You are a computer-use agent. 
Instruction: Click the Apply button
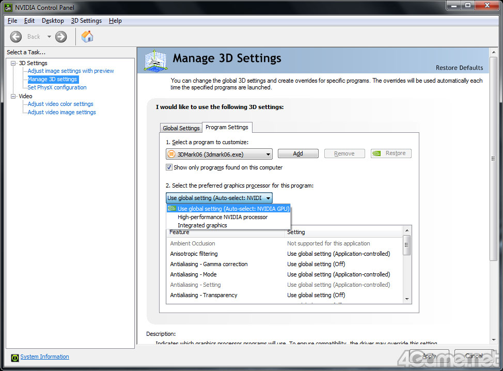click(x=429, y=356)
